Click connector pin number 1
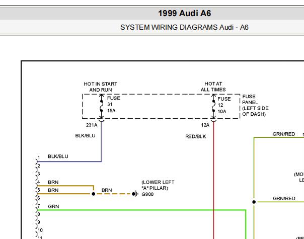 tap(39, 158)
